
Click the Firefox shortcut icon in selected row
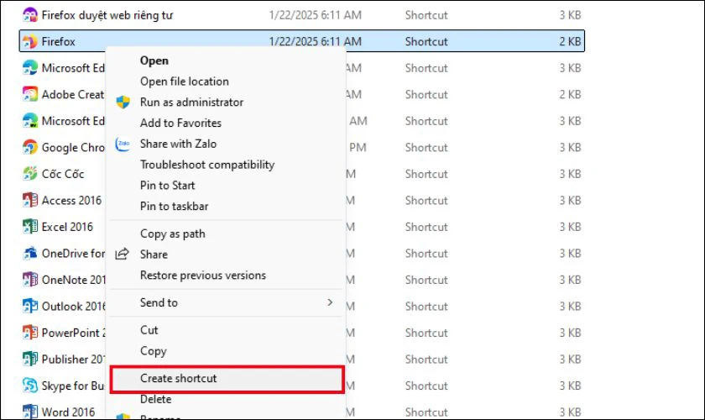pyautogui.click(x=30, y=41)
